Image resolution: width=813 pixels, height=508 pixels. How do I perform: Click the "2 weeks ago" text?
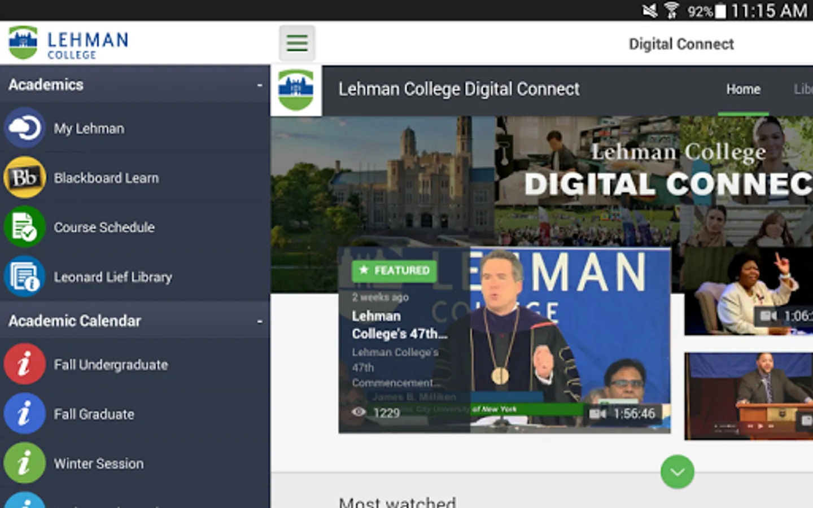pyautogui.click(x=380, y=297)
